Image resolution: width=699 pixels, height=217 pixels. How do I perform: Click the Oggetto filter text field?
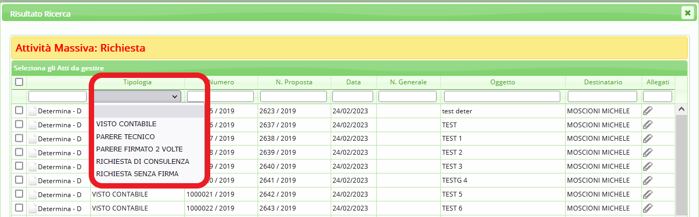point(502,97)
